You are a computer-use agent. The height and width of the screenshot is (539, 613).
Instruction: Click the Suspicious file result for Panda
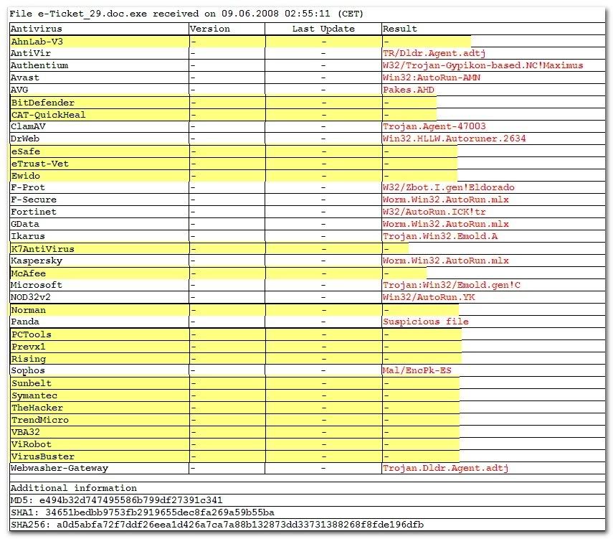coord(425,322)
